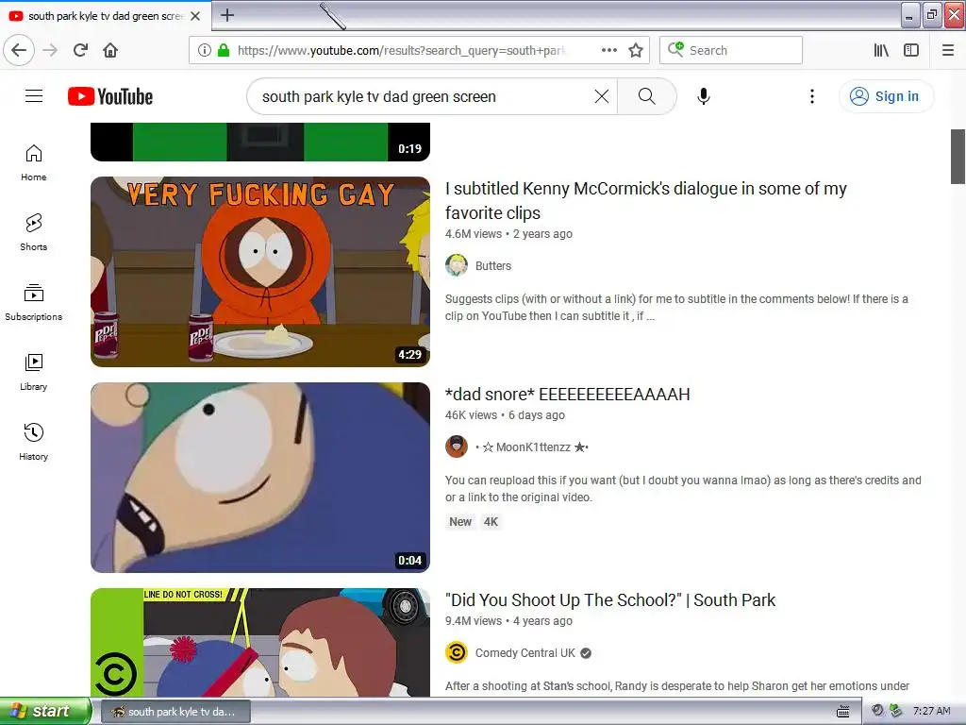
Task: Play the green screen 0:19 video thumbnail
Action: 260,142
